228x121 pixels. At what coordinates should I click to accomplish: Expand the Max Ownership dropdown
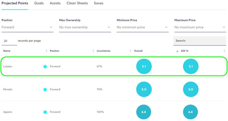pos(85,27)
